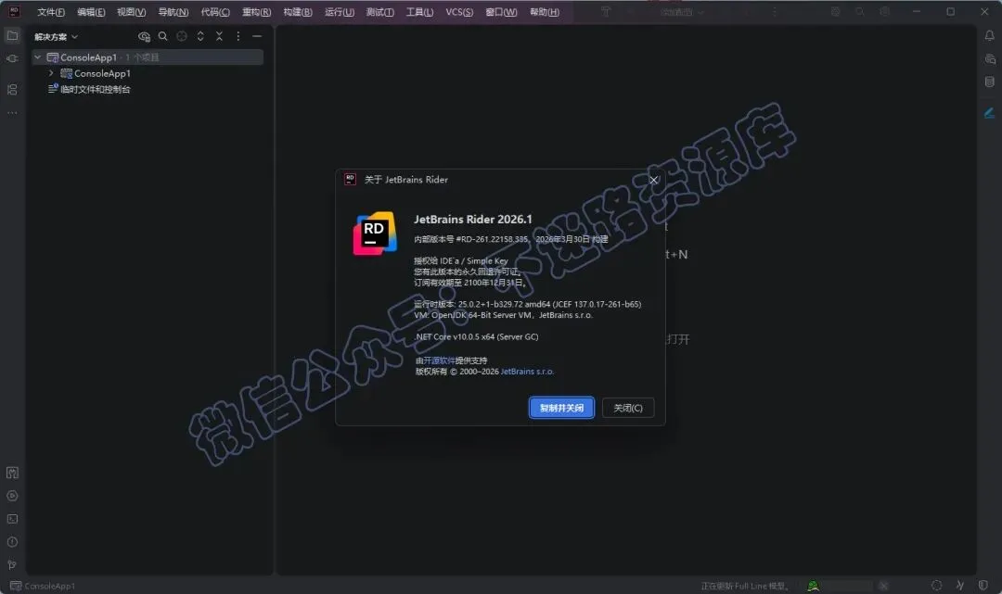Open the 编辑(E) menu
Screen dimensions: 1002x594
point(91,12)
